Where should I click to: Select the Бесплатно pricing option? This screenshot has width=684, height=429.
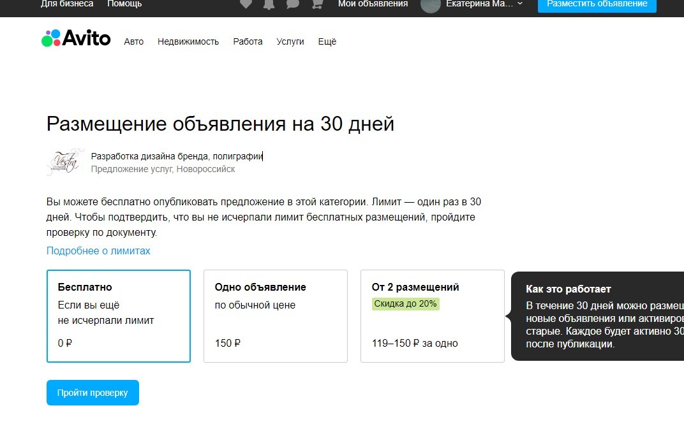119,316
